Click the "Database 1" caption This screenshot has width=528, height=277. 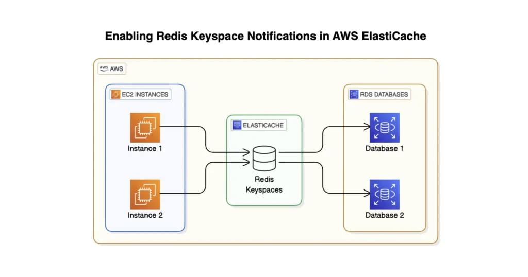(385, 149)
